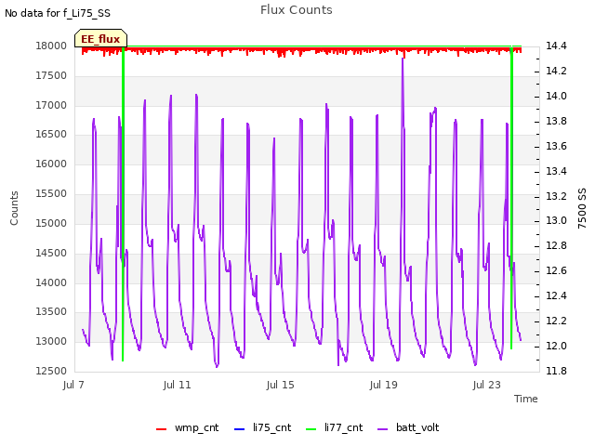Click the 17000 left axis tick label
Screen dimensions: 595x446
51,105
